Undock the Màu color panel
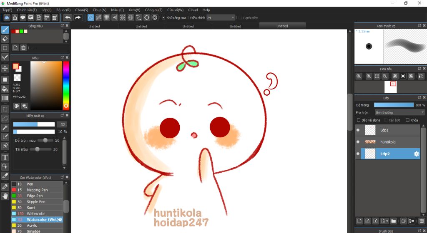The width and height of the screenshot is (427, 233). (62, 57)
